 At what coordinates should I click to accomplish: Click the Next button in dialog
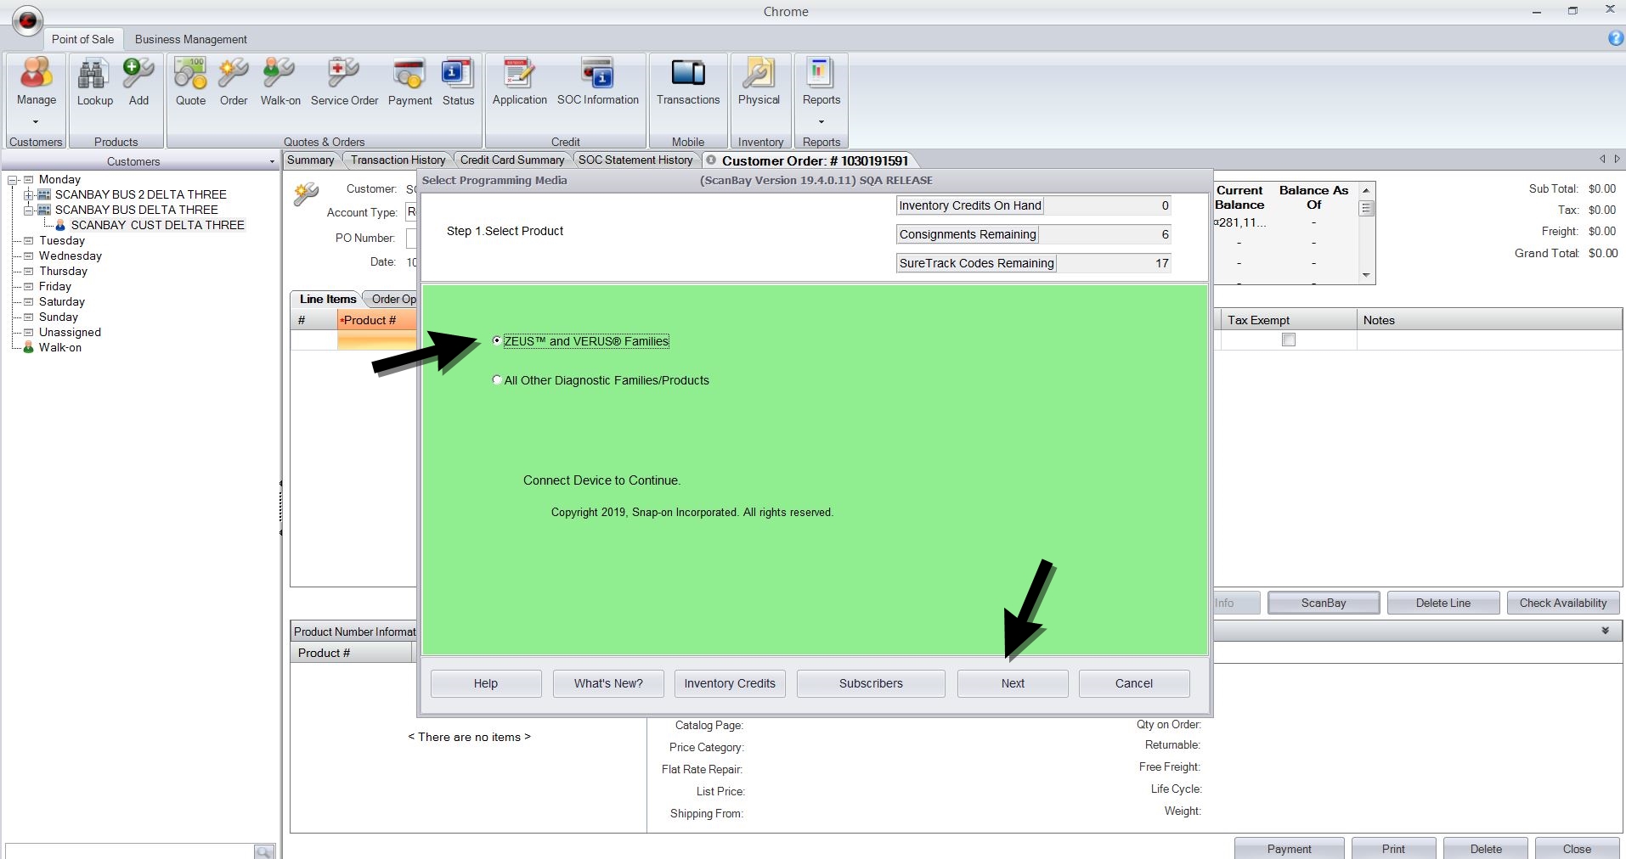(1012, 683)
